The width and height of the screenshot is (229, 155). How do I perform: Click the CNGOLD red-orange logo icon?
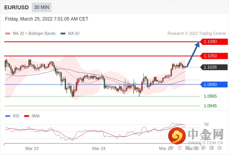click(177, 136)
